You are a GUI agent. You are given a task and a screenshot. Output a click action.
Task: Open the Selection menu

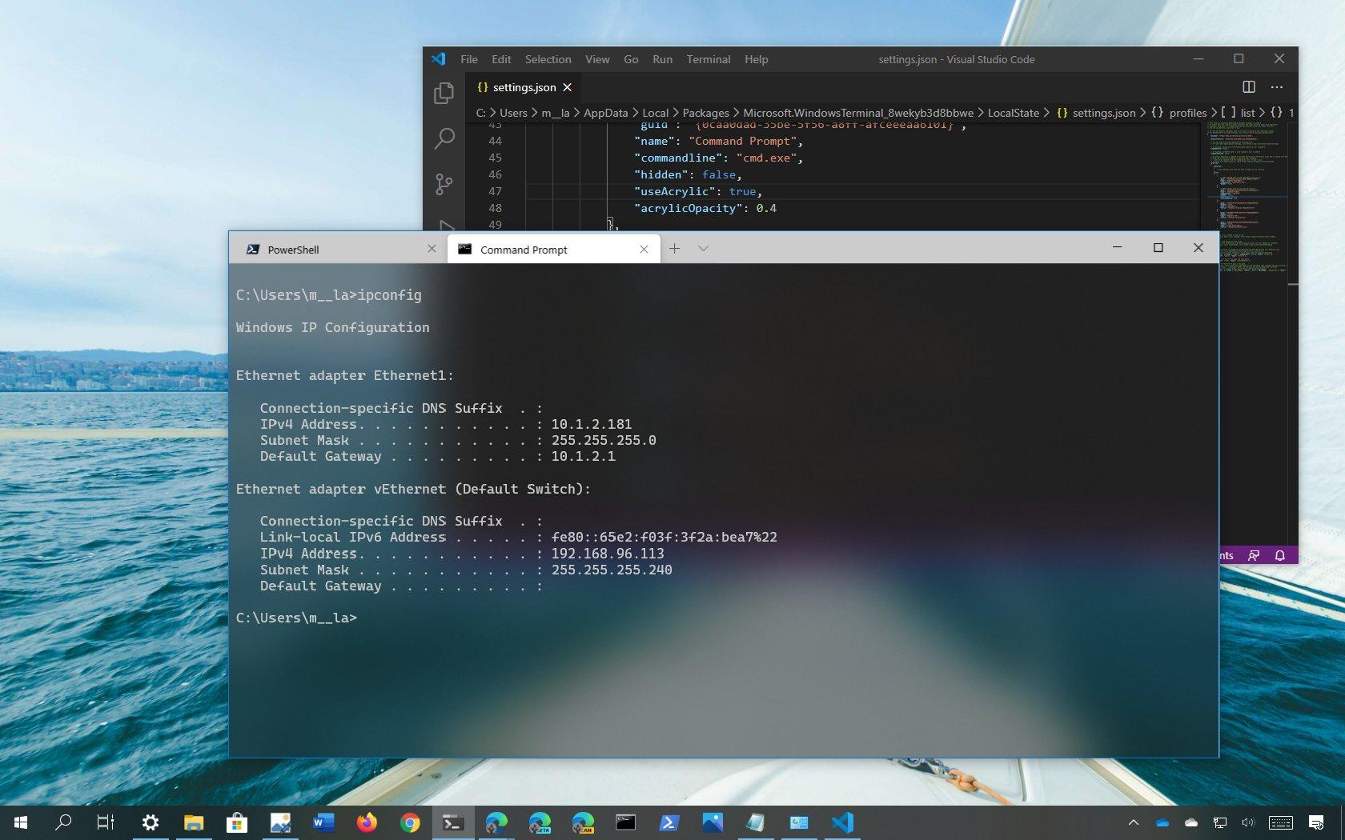click(548, 59)
